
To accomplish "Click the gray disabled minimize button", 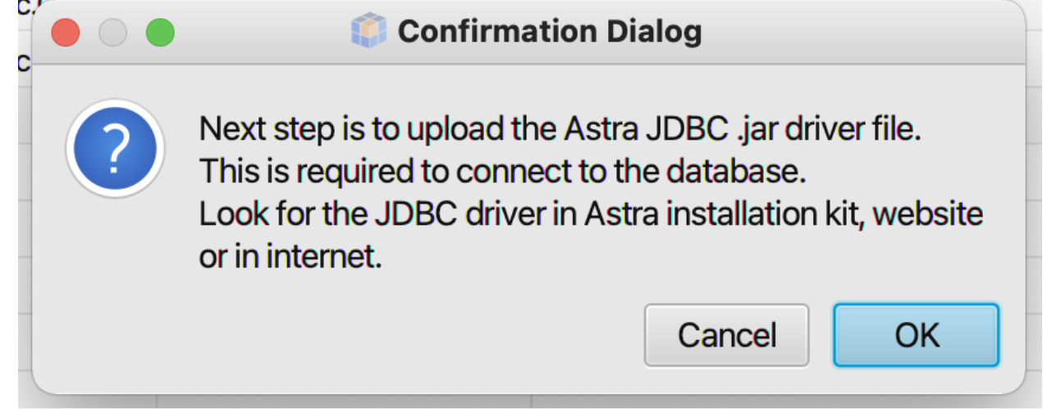I will [112, 33].
